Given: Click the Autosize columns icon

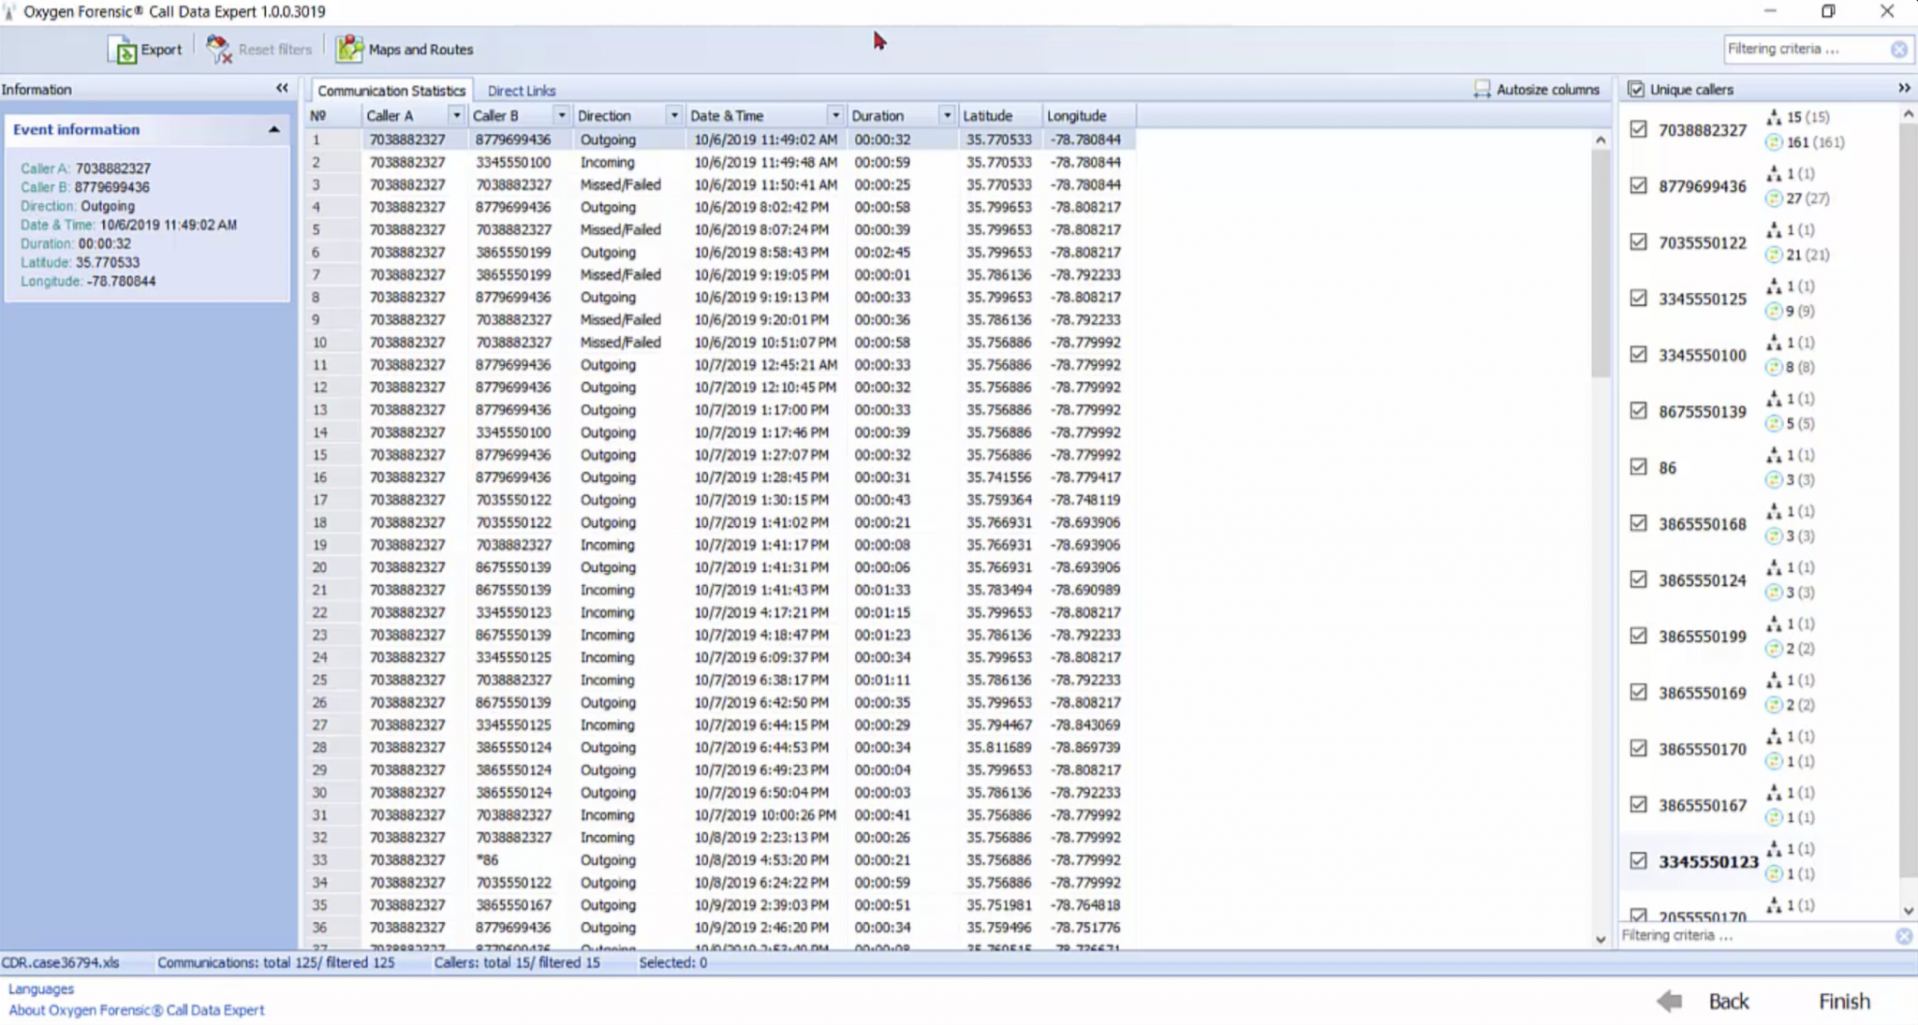Looking at the screenshot, I should tap(1481, 89).
